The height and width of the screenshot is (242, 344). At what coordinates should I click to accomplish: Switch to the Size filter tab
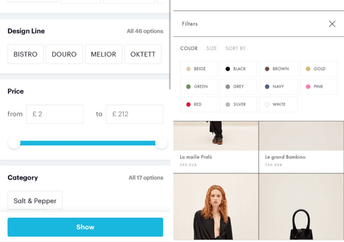tap(211, 49)
